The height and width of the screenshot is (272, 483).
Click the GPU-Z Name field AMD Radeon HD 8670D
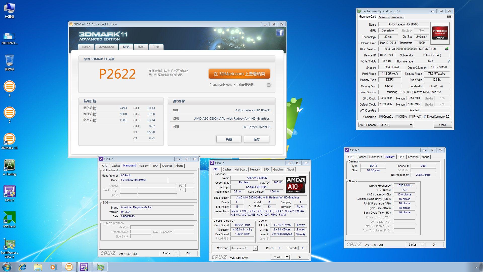pos(403,24)
